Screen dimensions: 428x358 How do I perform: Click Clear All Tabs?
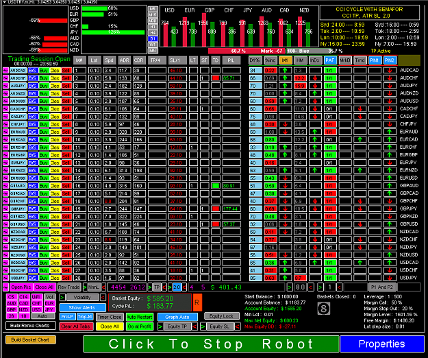(x=75, y=326)
